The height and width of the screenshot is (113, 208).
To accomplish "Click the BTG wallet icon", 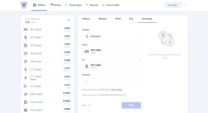I will coord(25,46).
